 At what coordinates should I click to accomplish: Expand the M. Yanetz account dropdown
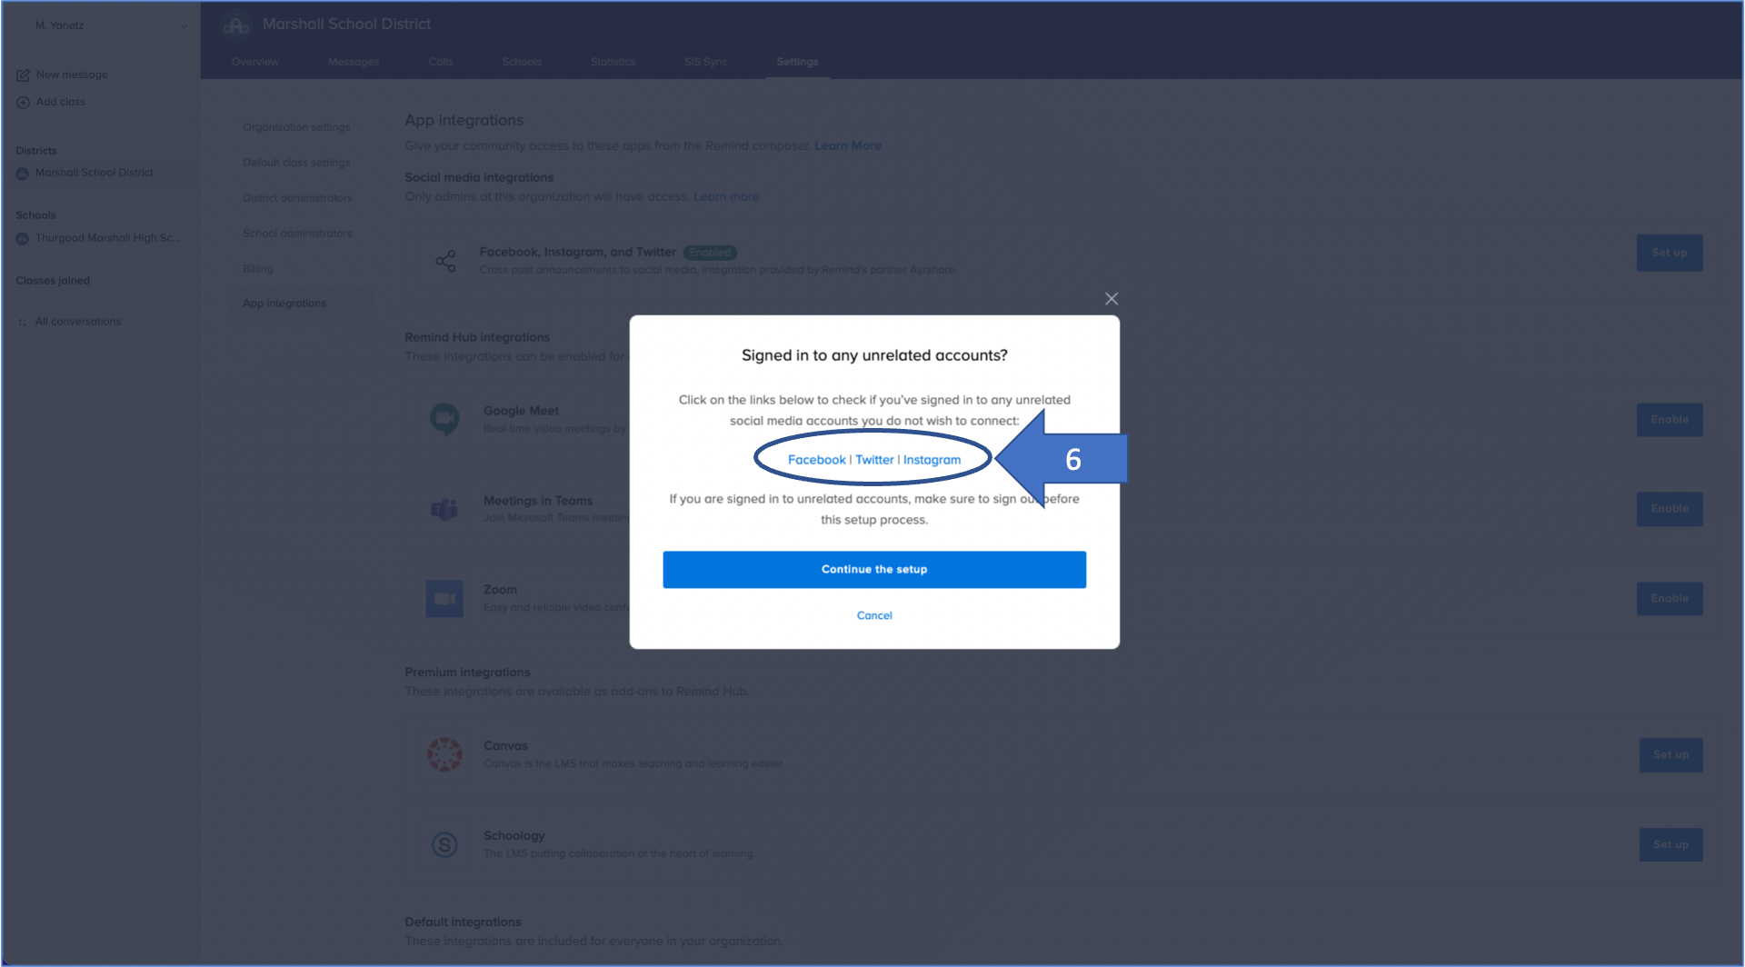pyautogui.click(x=184, y=26)
